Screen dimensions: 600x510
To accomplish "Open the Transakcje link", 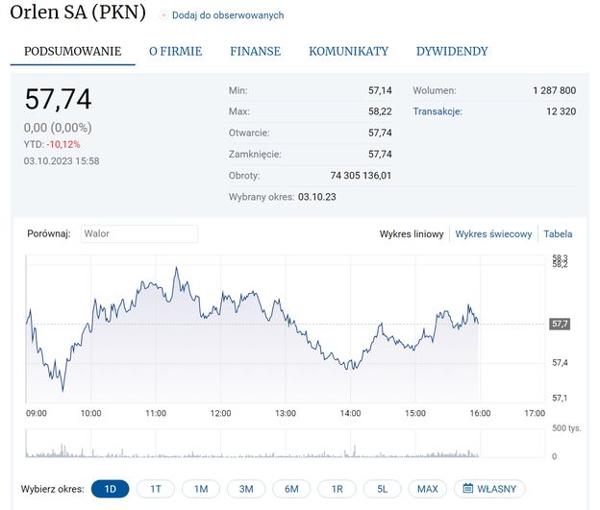I will point(437,111).
